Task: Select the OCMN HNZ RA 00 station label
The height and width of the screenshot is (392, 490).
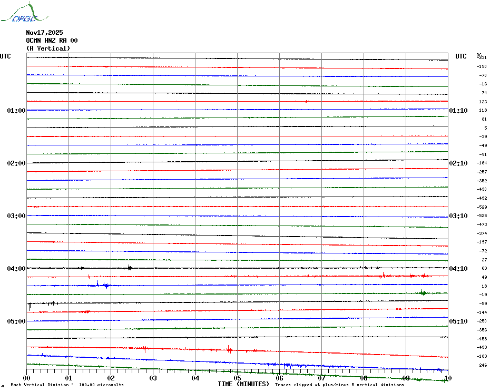Action: [x=52, y=41]
